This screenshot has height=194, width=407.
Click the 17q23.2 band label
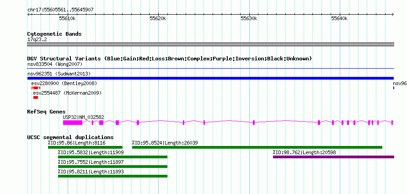37,40
